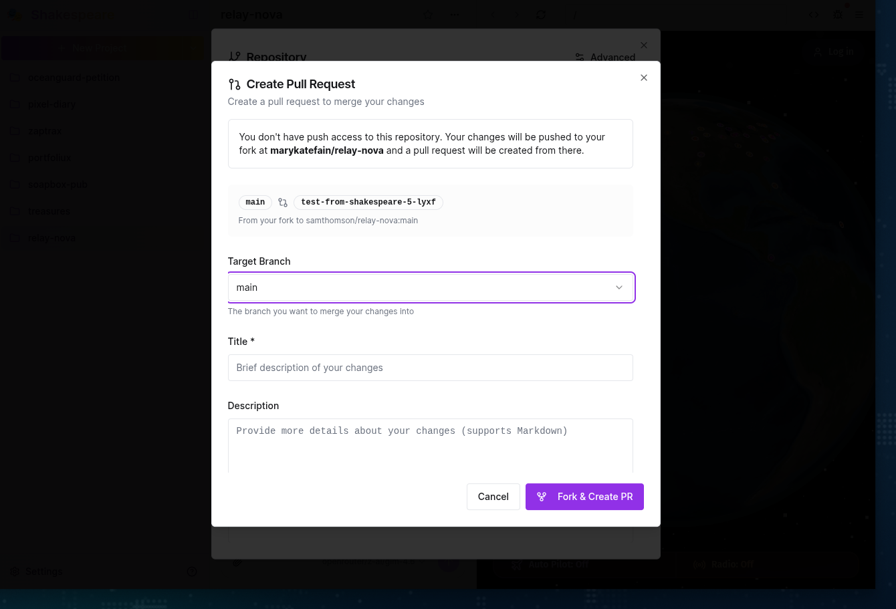This screenshot has height=609, width=896.
Task: Click the Advanced sliders icon
Action: point(580,57)
